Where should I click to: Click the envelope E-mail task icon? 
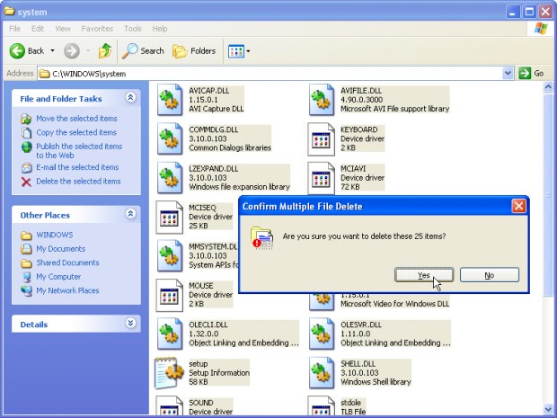26,168
